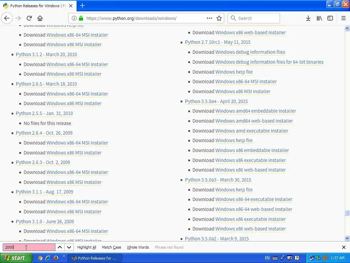Screen dimensions: 350x263
Task: Download help file under Python 2.7.10rc1
Action: [234, 72]
